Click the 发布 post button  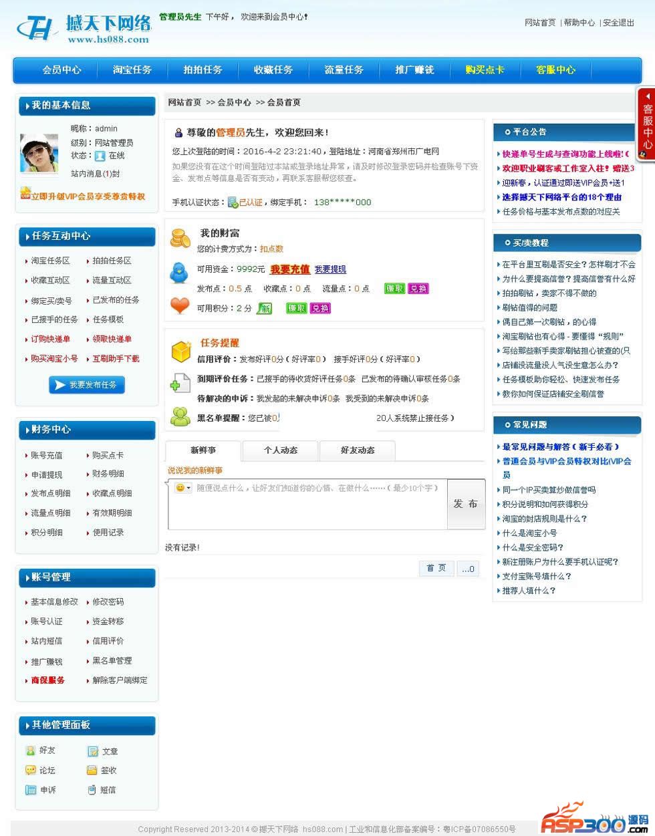466,504
